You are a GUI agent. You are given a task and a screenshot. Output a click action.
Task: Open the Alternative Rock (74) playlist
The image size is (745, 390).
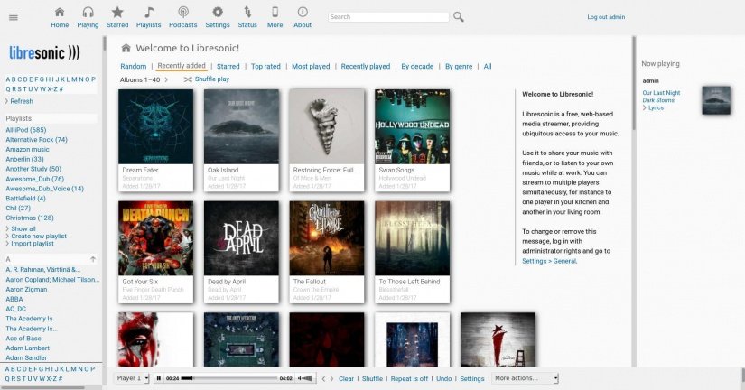(x=37, y=140)
